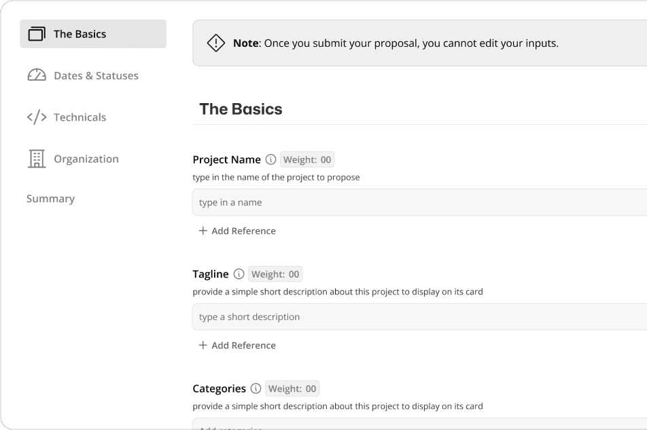Image resolution: width=647 pixels, height=430 pixels.
Task: Click the info icon beside Categories
Action: pyautogui.click(x=256, y=389)
